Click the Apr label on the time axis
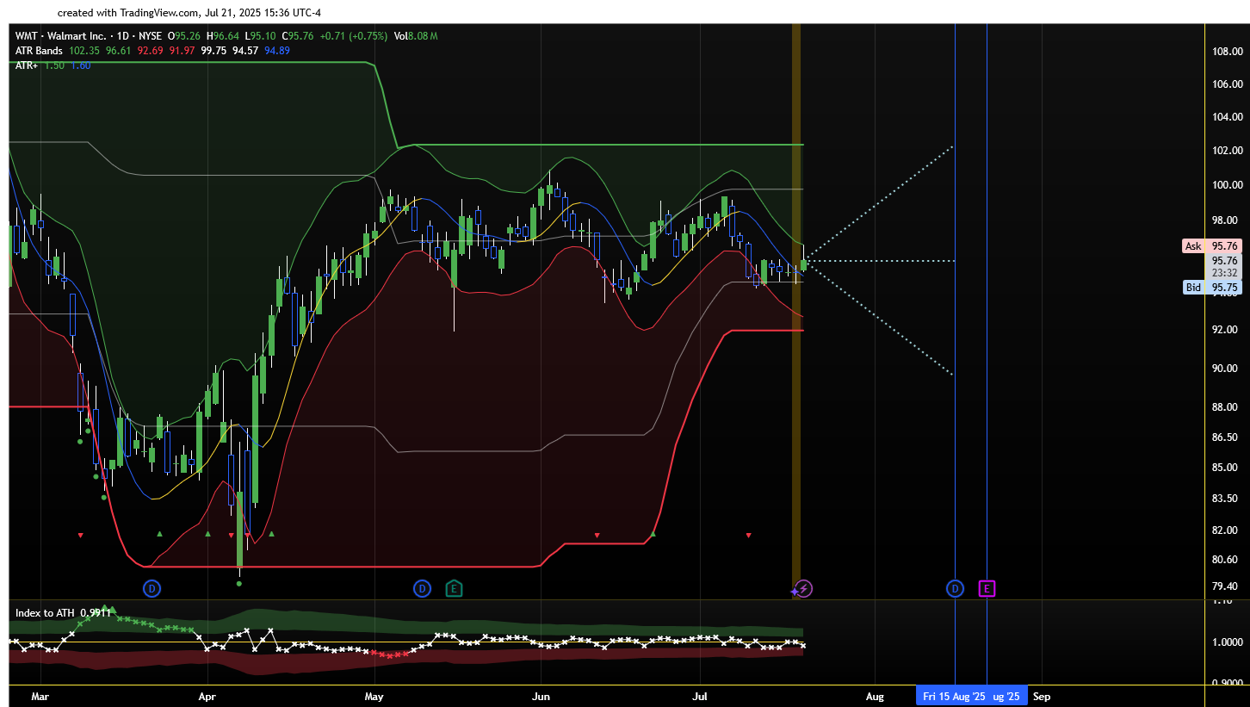Screen dimensions: 1250x707 [x=207, y=696]
